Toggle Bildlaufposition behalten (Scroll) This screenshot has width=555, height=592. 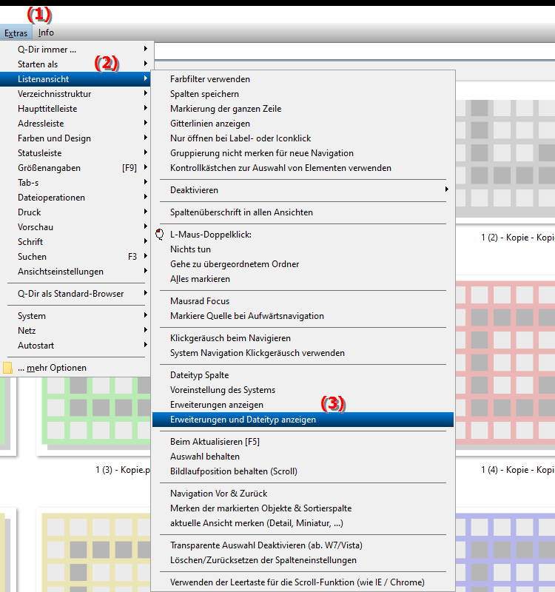303,471
